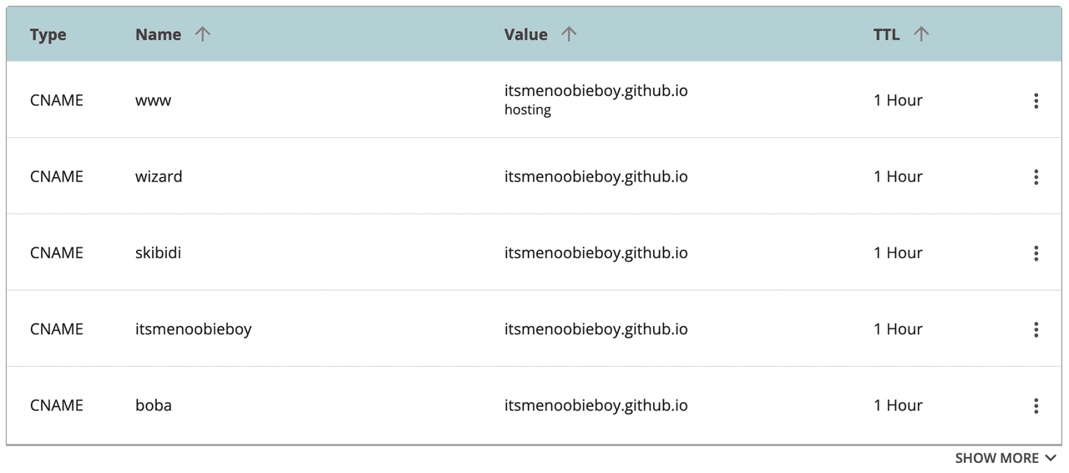This screenshot has width=1069, height=473.
Task: Open the three-dot menu for skibidi record
Action: click(x=1036, y=253)
